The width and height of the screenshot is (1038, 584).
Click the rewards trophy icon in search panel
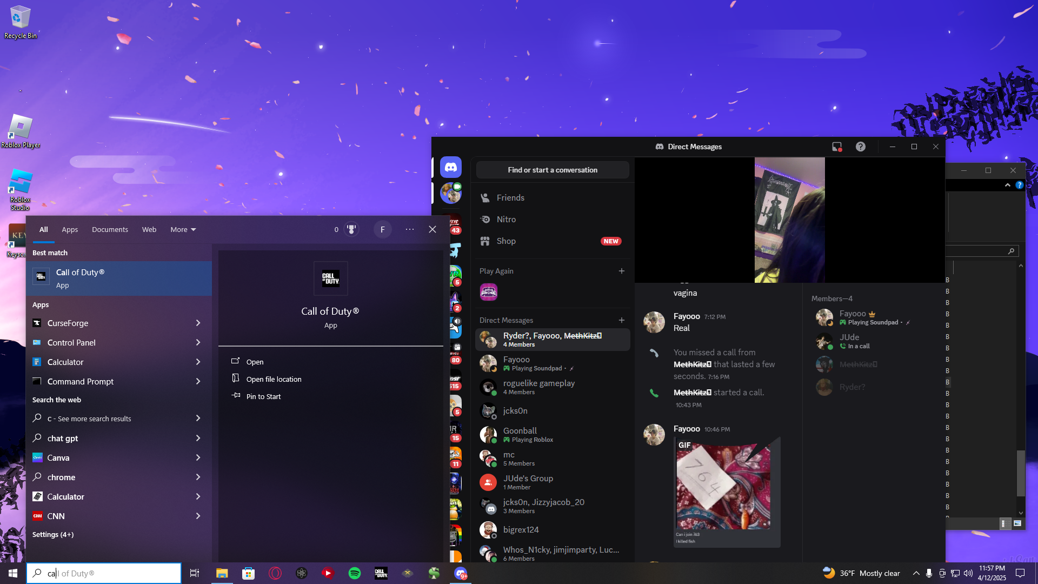[351, 229]
